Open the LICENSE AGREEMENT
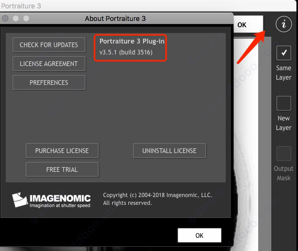 tap(49, 63)
